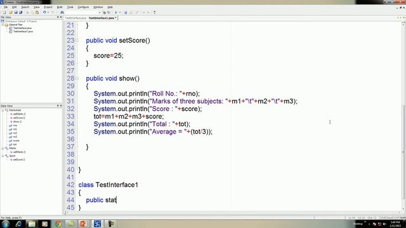Click the Paste toolbar icon
Screen dimensions: 406x228
pyautogui.click(x=37, y=13)
